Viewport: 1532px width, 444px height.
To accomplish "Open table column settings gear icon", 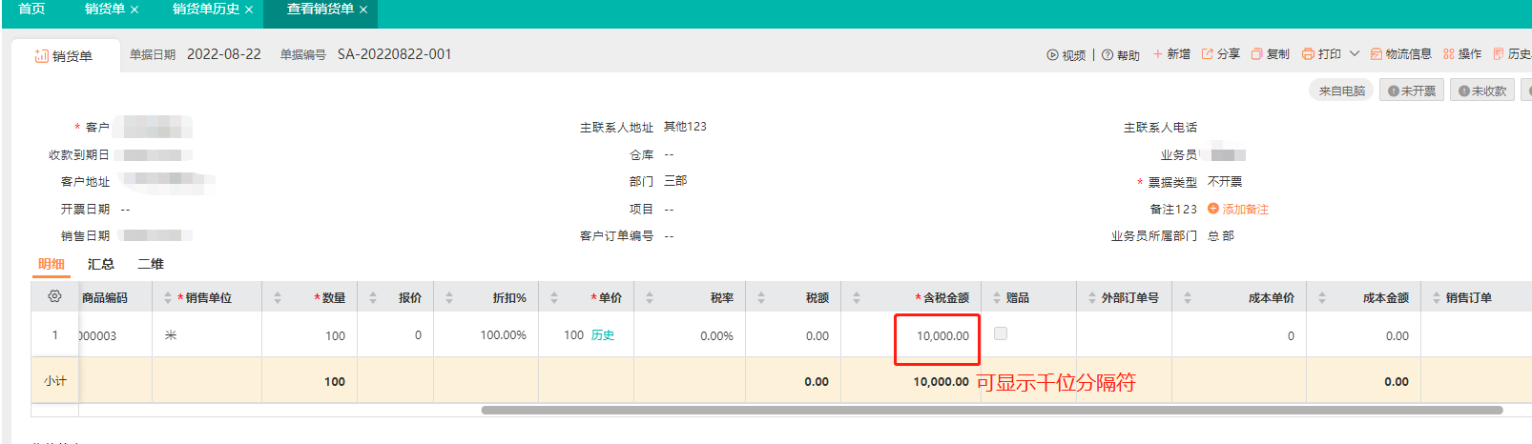I will tap(54, 297).
